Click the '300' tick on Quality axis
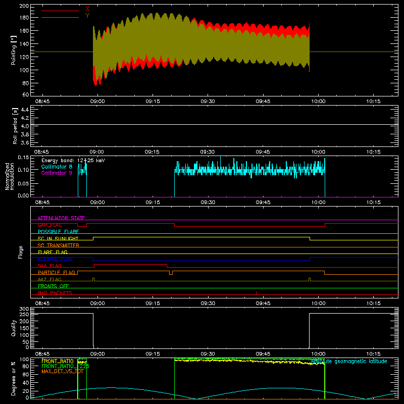 [24, 309]
